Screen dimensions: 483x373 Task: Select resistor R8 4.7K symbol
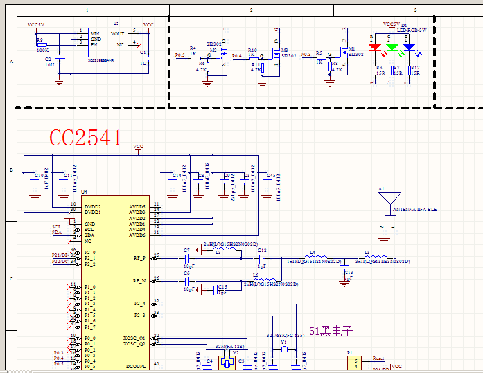click(330, 66)
